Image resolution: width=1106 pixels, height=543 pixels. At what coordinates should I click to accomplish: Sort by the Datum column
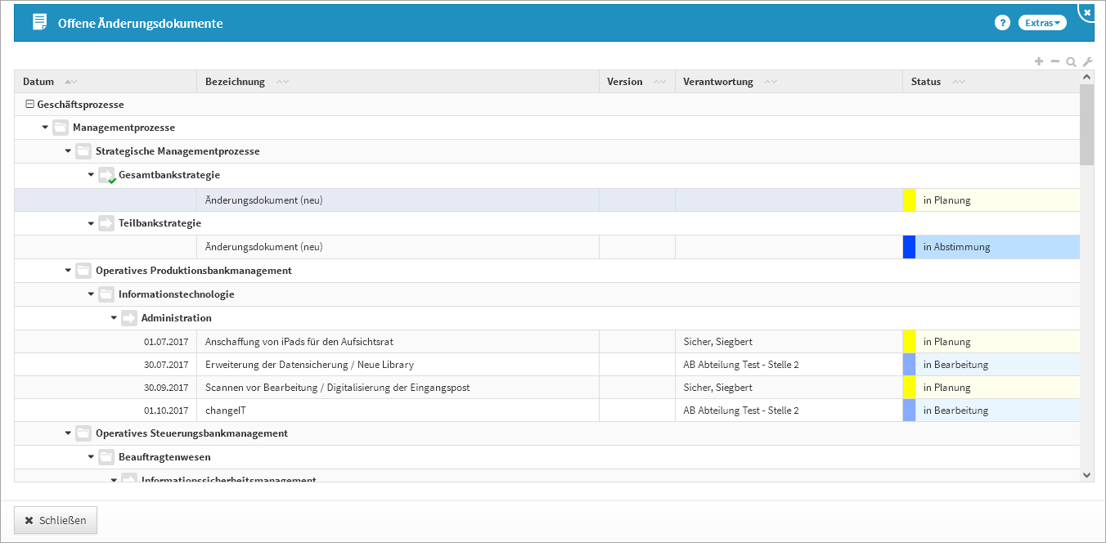[x=38, y=82]
